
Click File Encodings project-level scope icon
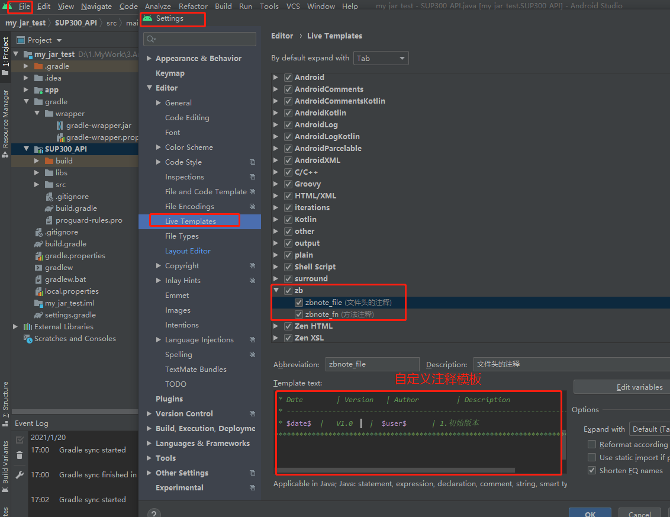click(x=253, y=207)
